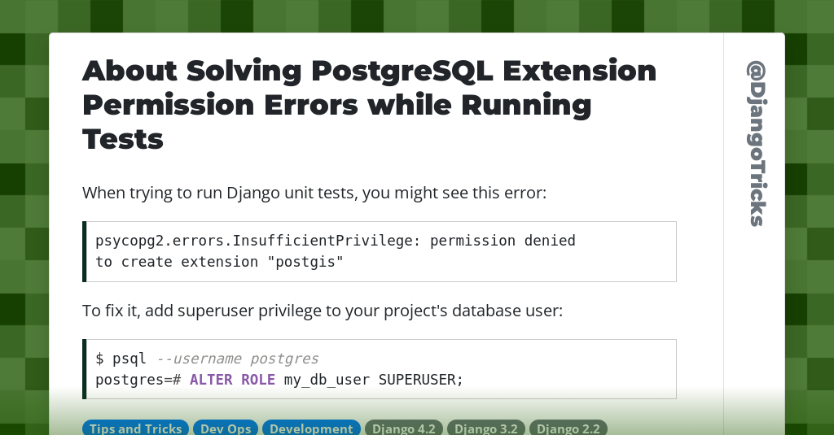Viewport: 834px width, 435px height.
Task: Open the Development category tag
Action: pyautogui.click(x=311, y=428)
